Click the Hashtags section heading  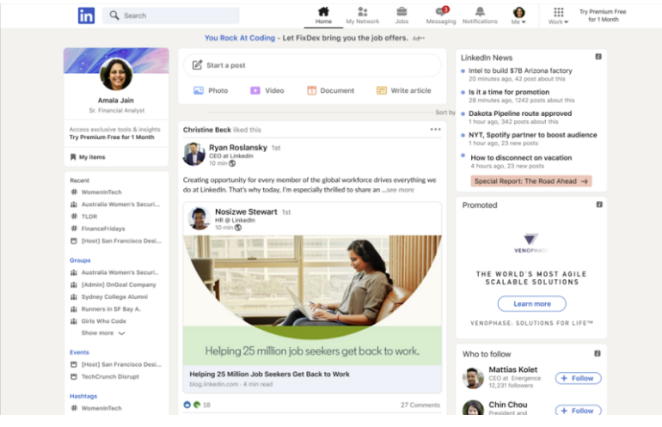pyautogui.click(x=83, y=396)
